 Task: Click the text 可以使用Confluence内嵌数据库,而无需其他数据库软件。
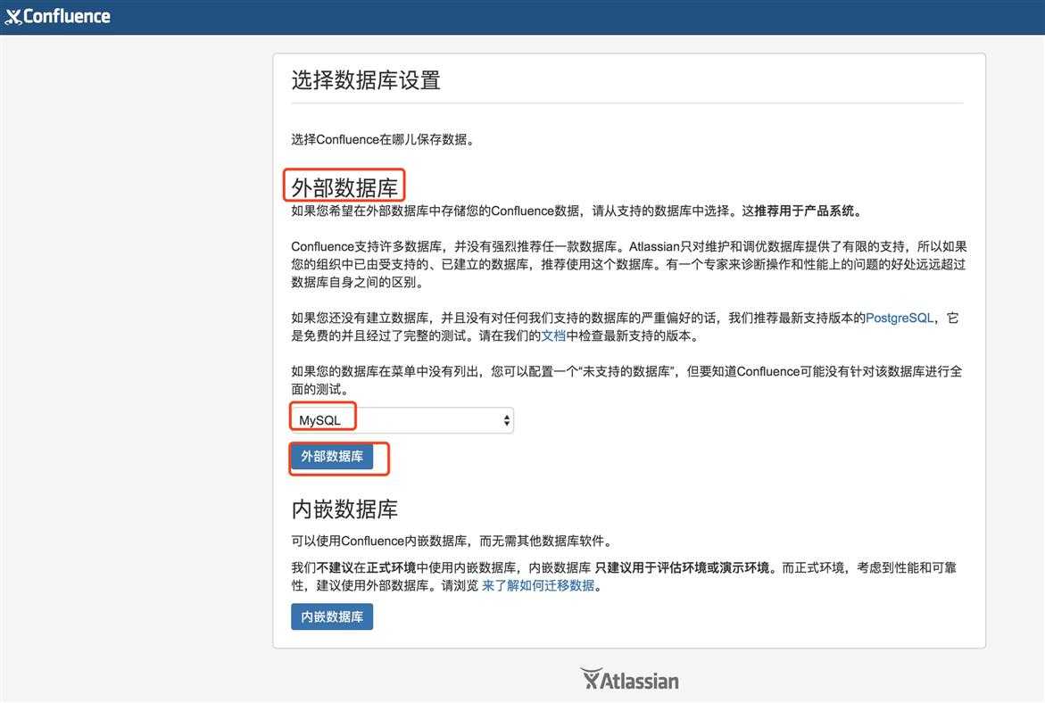pyautogui.click(x=452, y=541)
